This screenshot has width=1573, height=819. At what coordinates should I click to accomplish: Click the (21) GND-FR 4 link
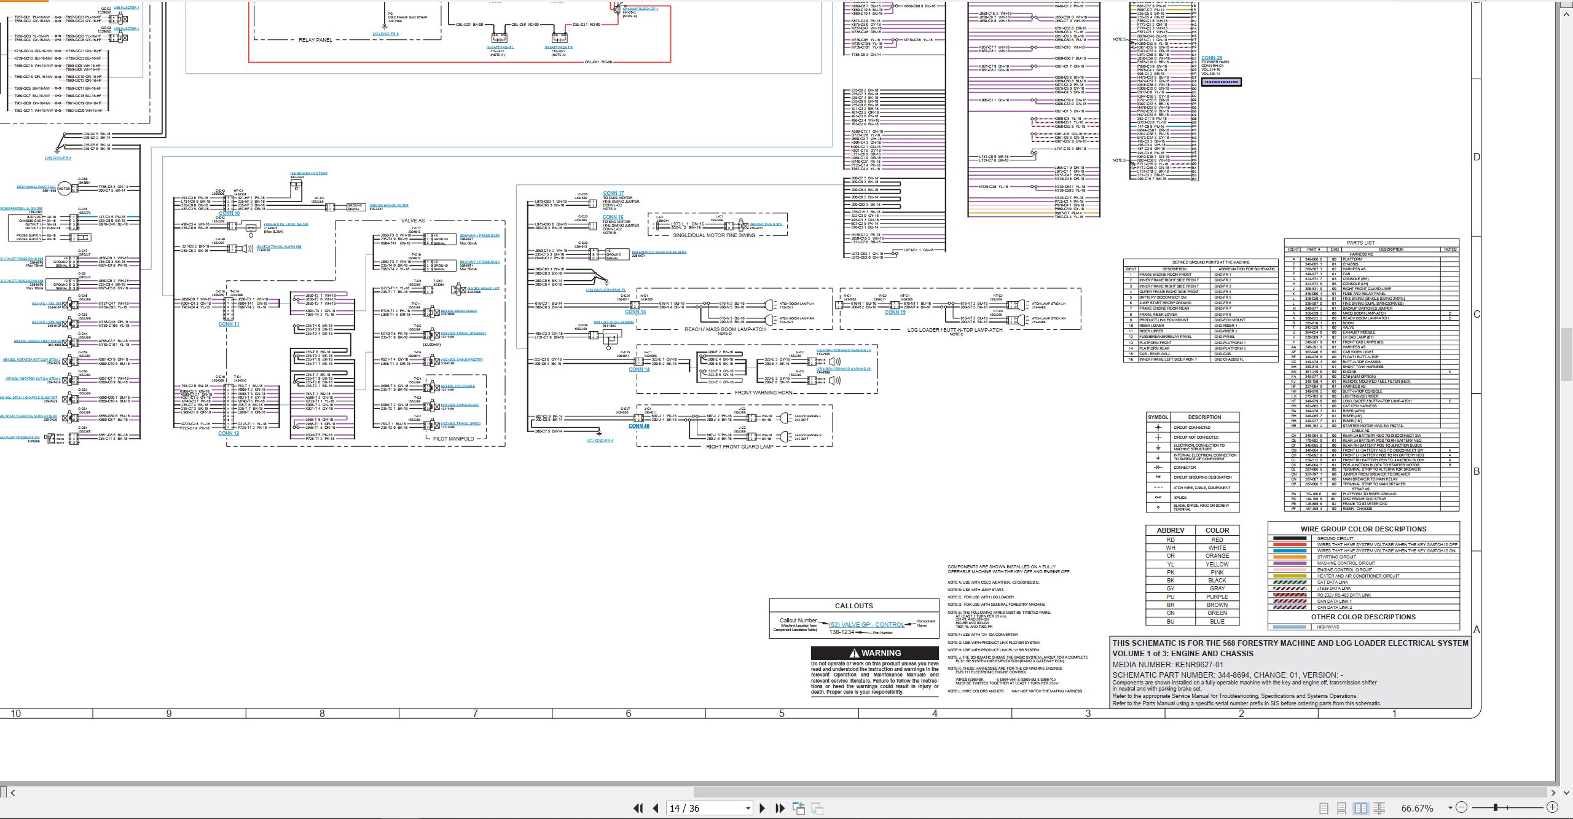pos(600,440)
